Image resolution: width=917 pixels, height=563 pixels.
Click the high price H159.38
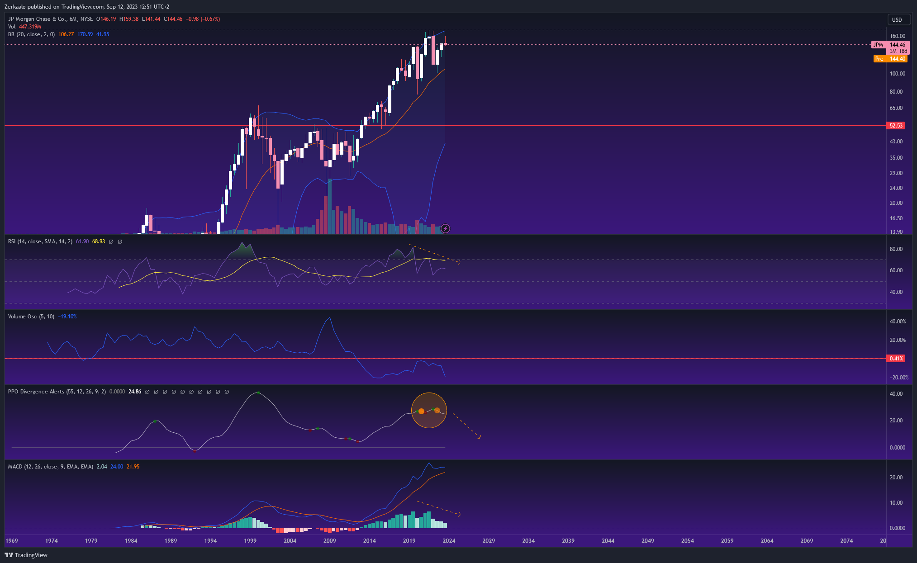129,19
